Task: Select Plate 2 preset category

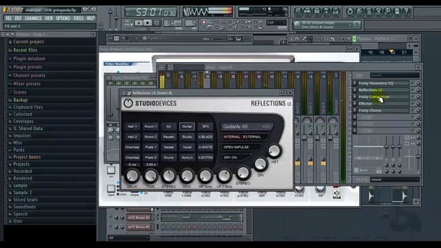Action: [150, 158]
